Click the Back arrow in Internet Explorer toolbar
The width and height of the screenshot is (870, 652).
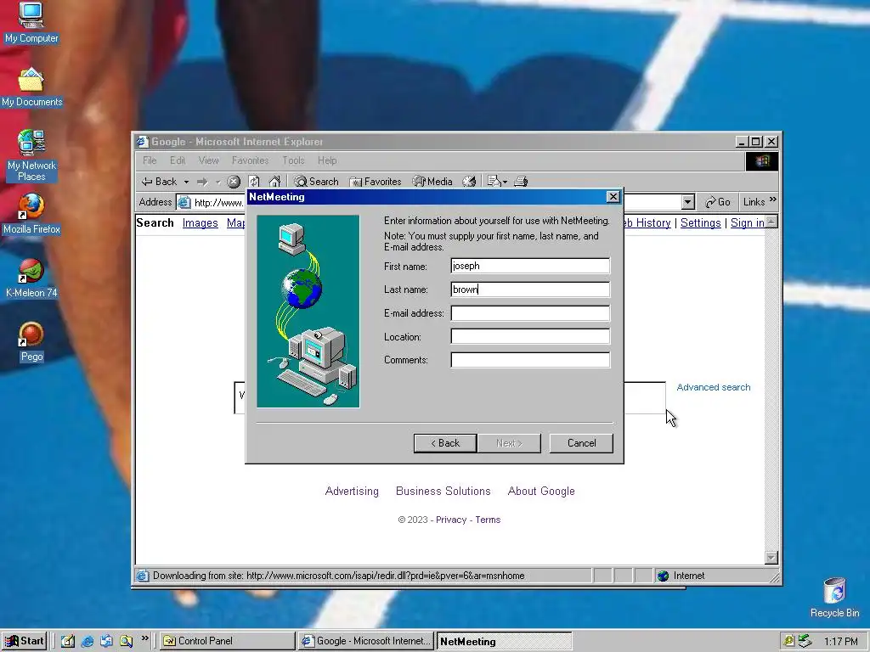click(x=160, y=182)
